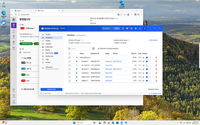
Task: Open terminal icon in Docker status bar
Action: (149, 94)
